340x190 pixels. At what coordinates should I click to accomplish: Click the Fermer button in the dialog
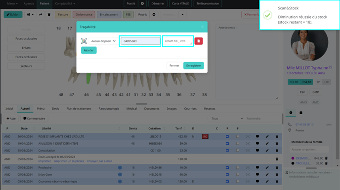(174, 65)
